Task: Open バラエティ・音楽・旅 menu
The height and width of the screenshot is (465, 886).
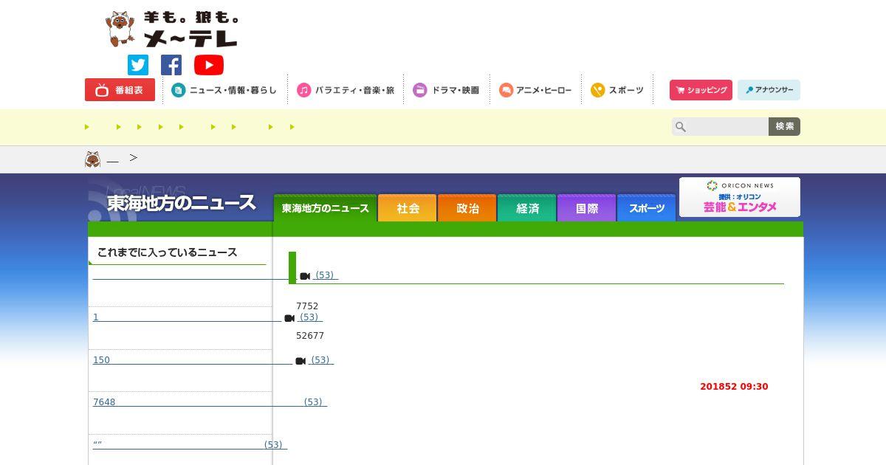Action: [346, 90]
